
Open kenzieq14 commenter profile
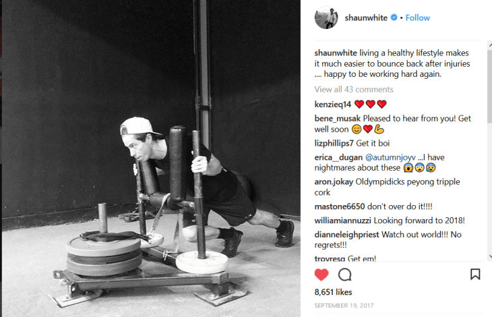(x=332, y=104)
